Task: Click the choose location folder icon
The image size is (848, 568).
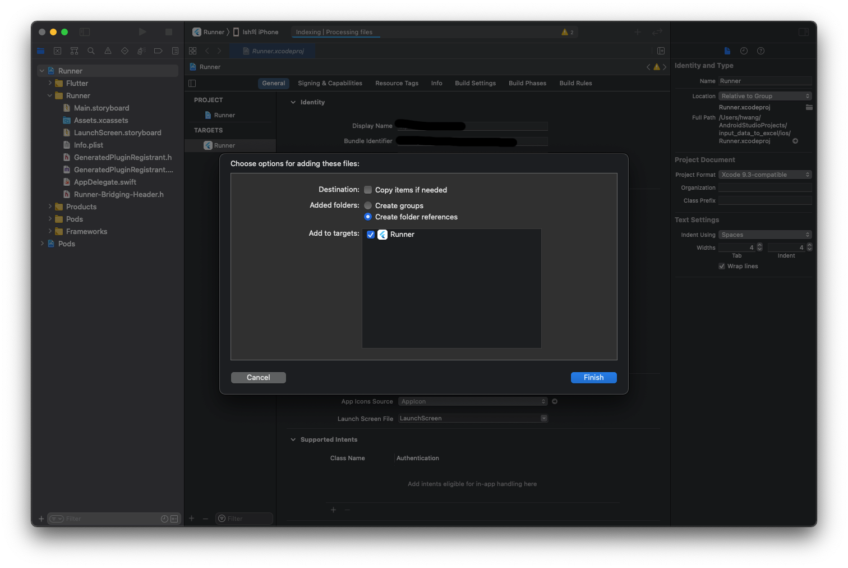Action: click(x=809, y=107)
